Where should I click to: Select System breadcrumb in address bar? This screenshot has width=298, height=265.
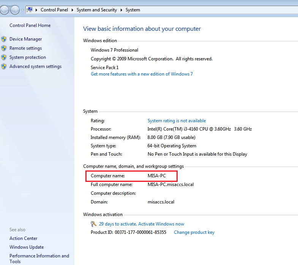[132, 10]
